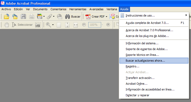Close the Ayuda menu
191x102 pixels.
[x=124, y=9]
